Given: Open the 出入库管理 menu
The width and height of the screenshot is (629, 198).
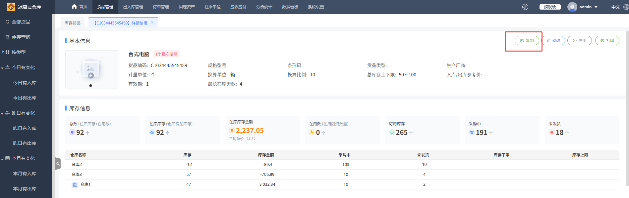Looking at the screenshot, I should click(133, 7).
